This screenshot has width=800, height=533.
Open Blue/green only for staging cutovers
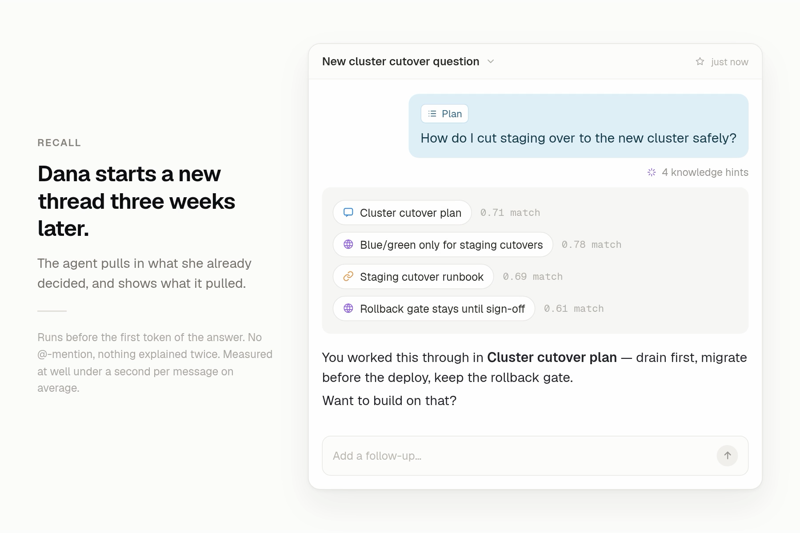coord(443,245)
